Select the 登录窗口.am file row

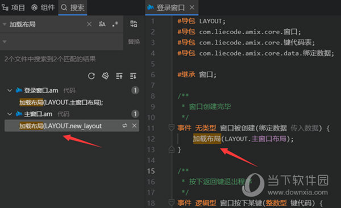tap(72, 90)
